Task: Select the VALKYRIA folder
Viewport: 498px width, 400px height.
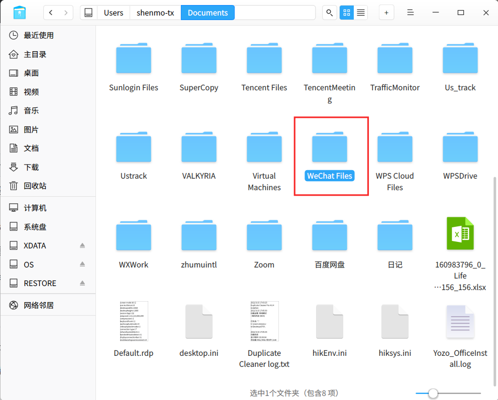Action: tap(199, 156)
